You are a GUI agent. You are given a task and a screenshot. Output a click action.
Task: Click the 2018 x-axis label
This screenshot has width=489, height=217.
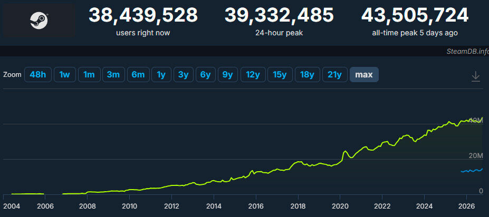click(x=298, y=206)
